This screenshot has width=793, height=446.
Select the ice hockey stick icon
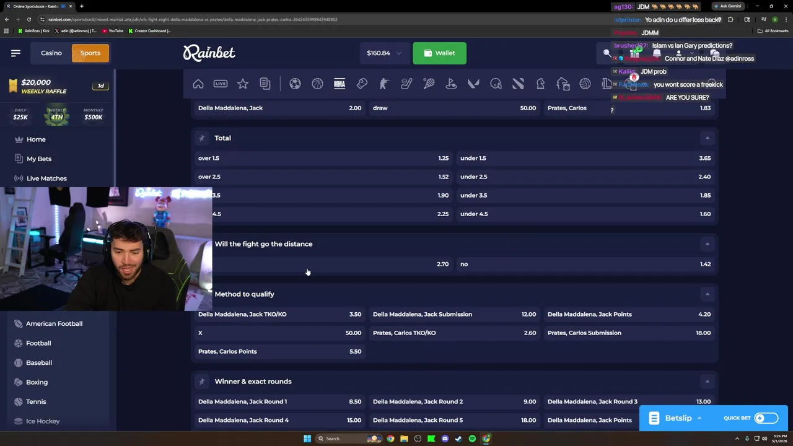[x=406, y=84]
